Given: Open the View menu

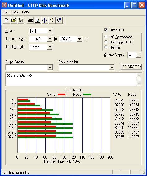Looking at the screenshot, I should tap(15, 12).
